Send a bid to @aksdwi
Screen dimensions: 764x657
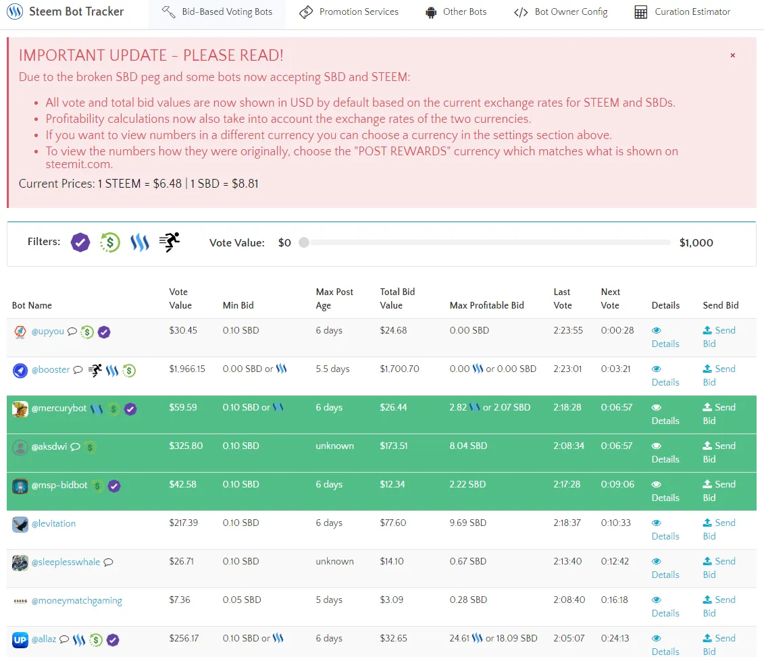pyautogui.click(x=719, y=452)
